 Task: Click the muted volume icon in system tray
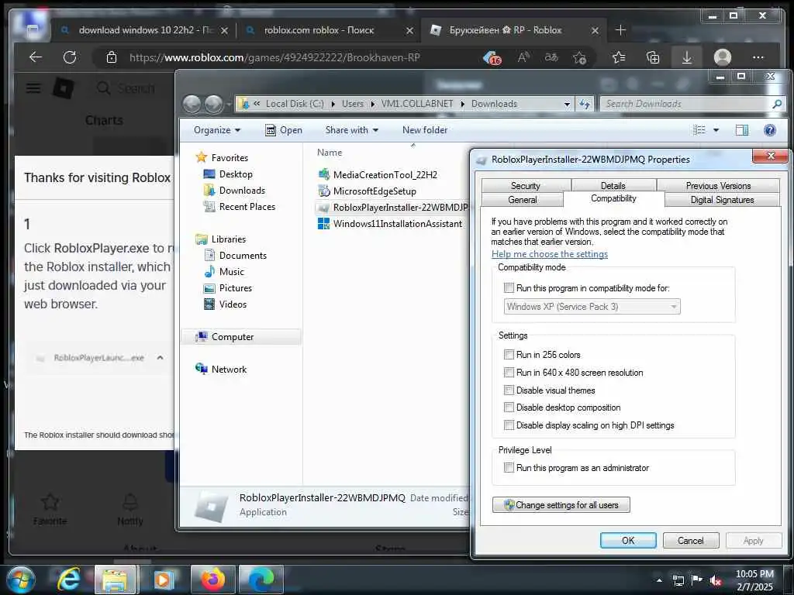(716, 580)
